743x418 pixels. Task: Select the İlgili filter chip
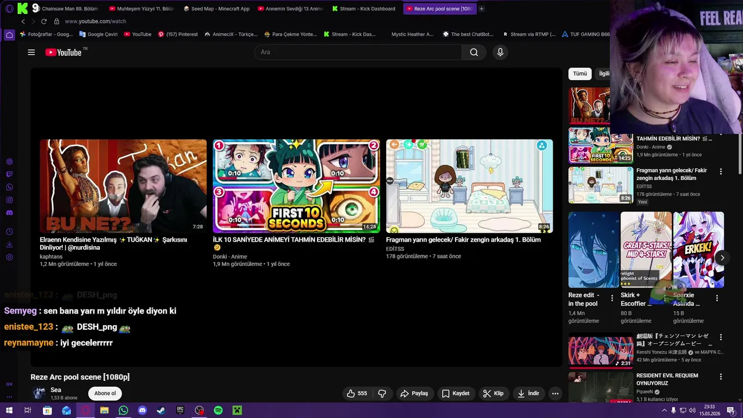coord(604,74)
